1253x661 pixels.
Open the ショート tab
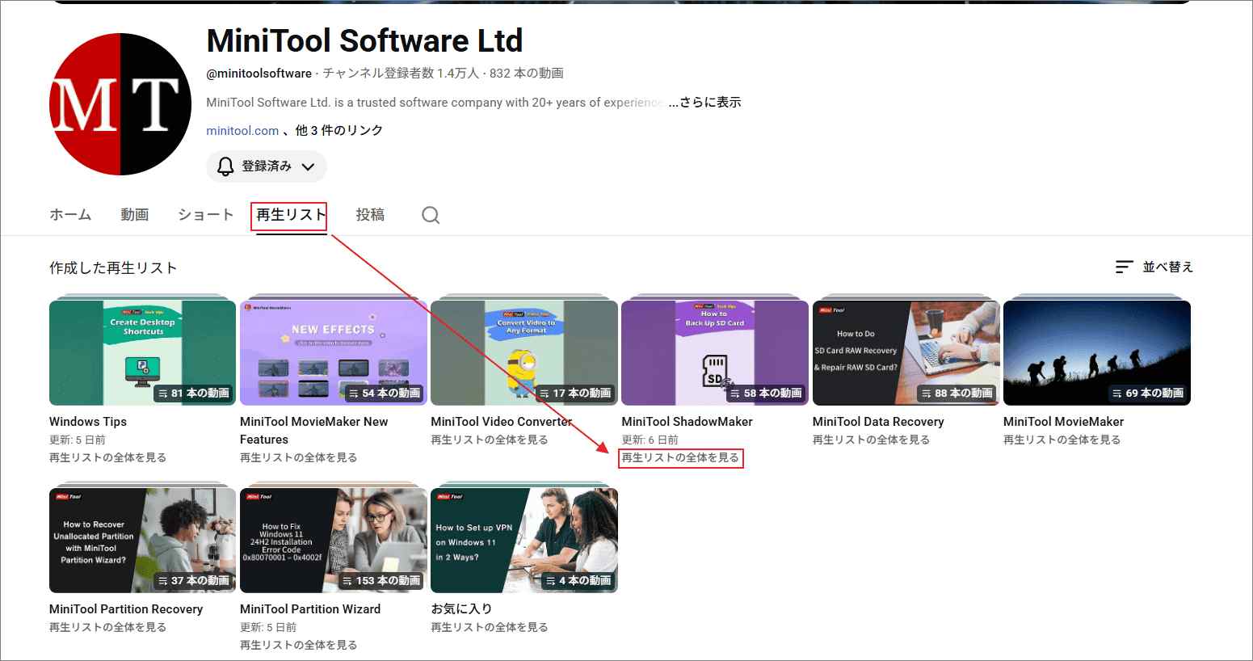point(204,214)
